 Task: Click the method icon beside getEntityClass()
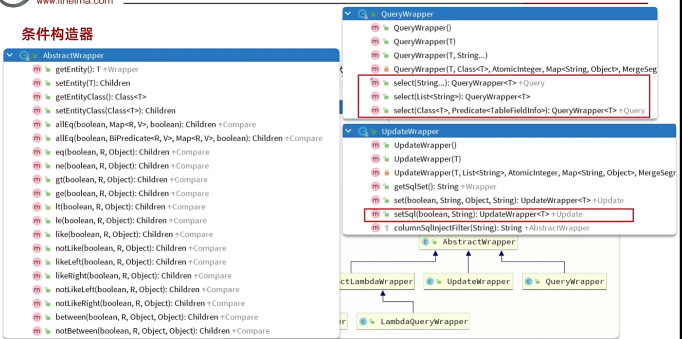[x=37, y=96]
